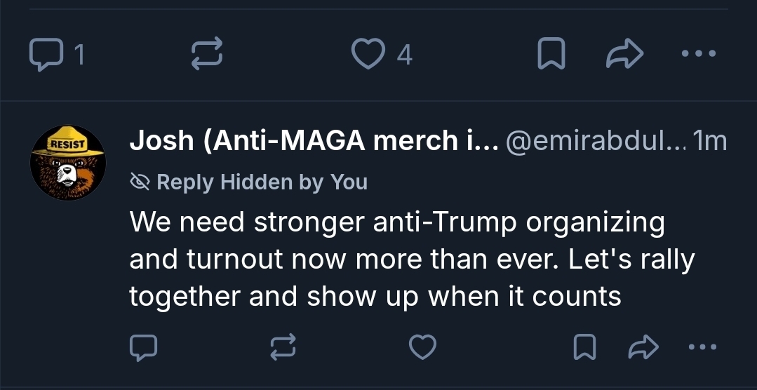This screenshot has height=390, width=757.
Task: Open Josh (Anti-MAGA merch) profile name
Action: [313, 142]
